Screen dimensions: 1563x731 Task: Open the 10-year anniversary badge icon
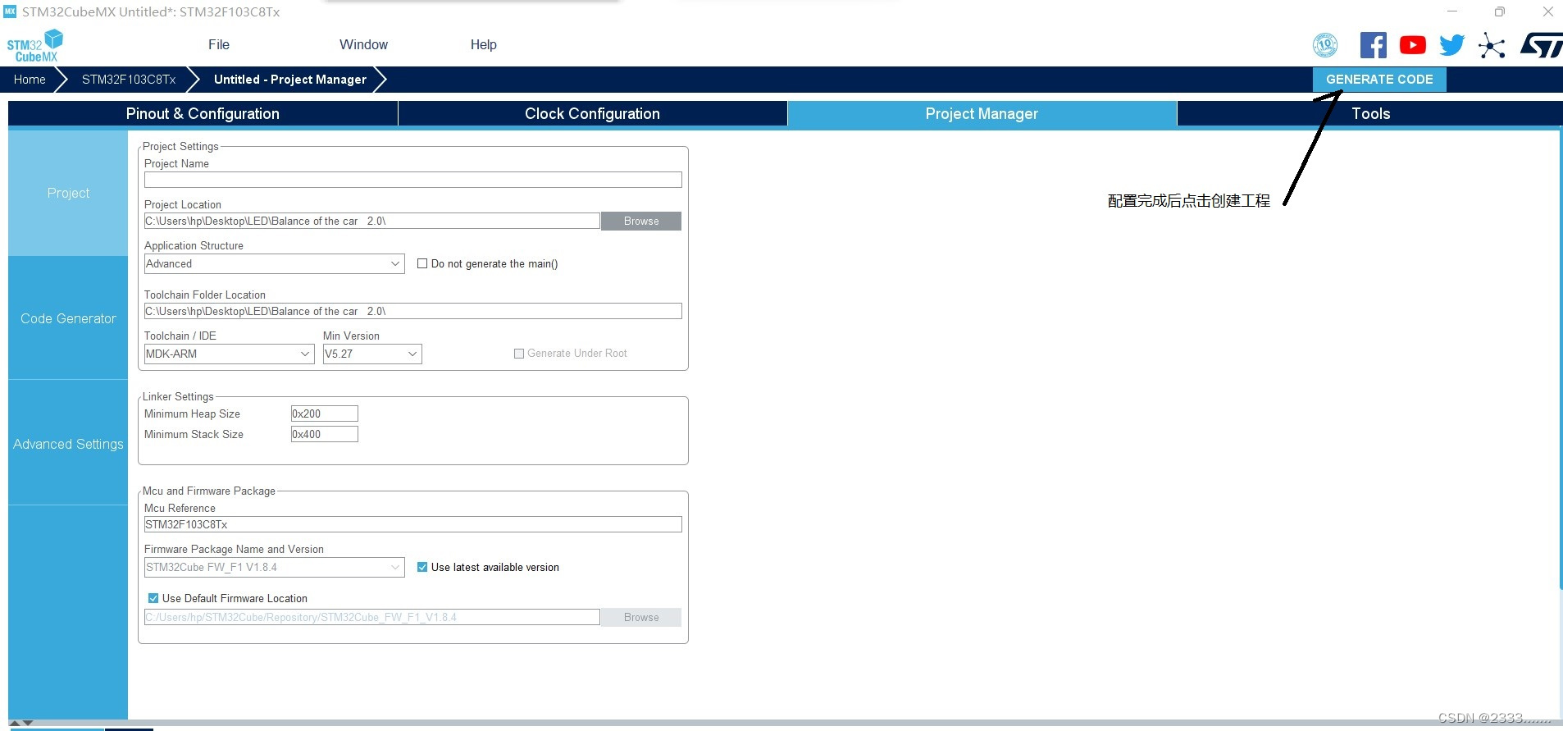[1325, 45]
